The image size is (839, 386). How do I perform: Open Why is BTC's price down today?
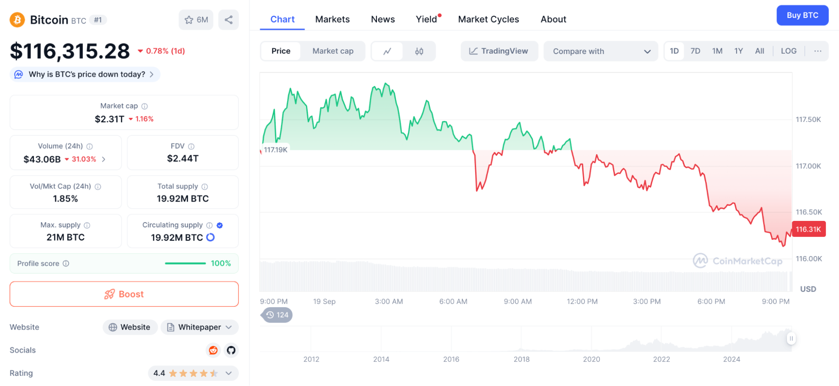click(85, 74)
